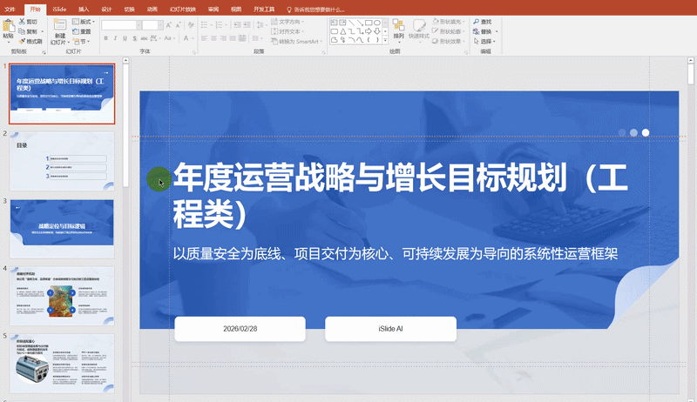Select the Right Arrow block shape

tap(368, 31)
